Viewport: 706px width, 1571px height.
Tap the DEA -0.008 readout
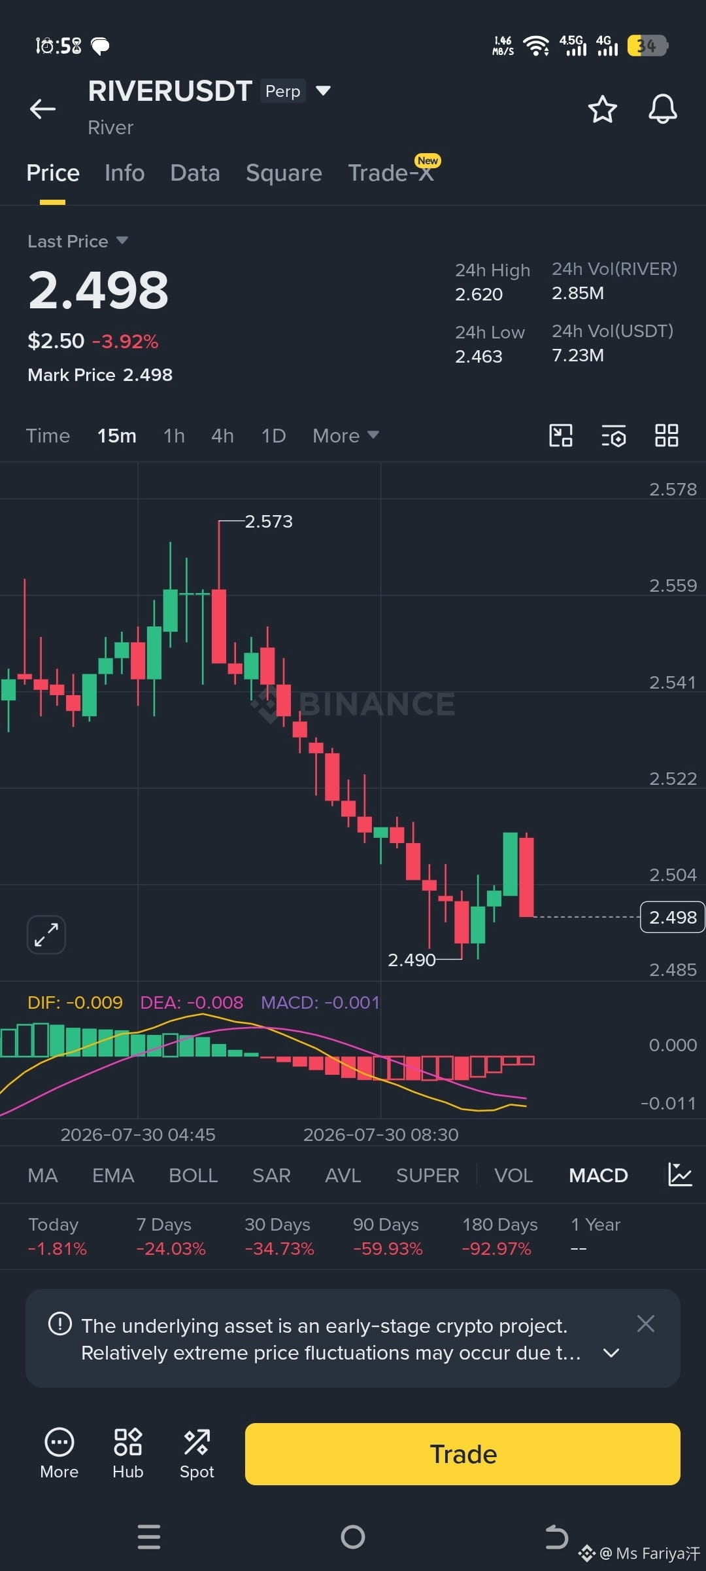click(x=192, y=1003)
